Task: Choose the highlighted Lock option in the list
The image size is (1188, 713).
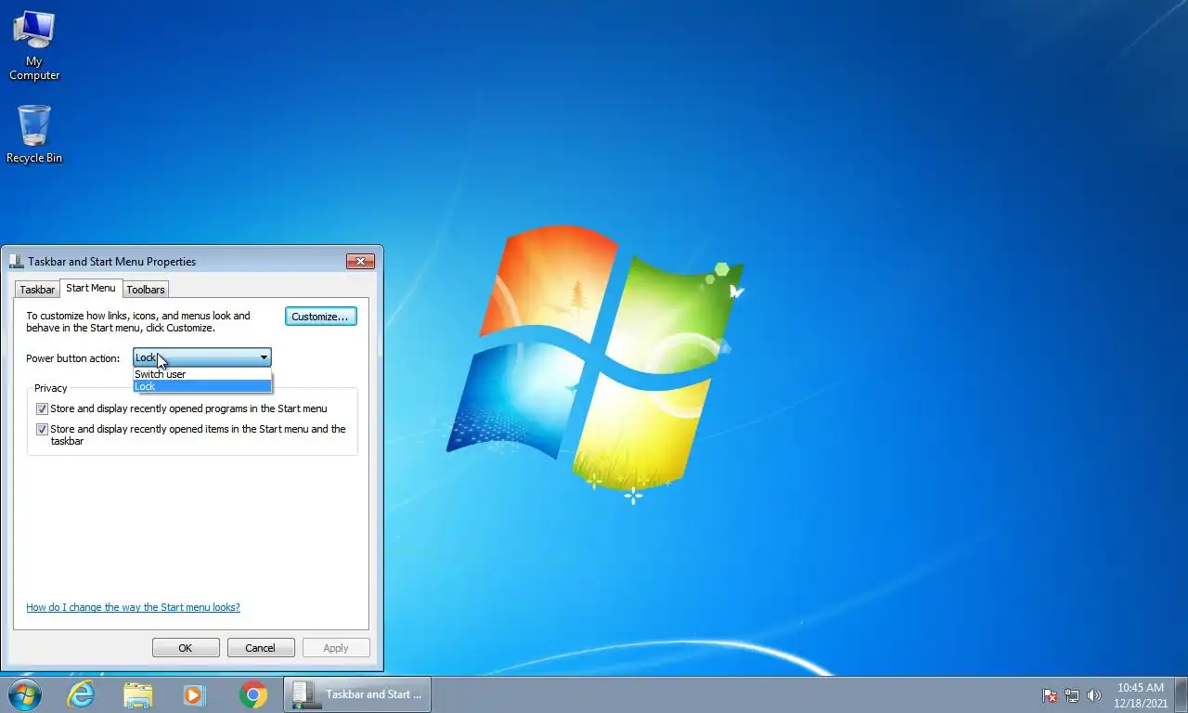Action: (x=202, y=386)
